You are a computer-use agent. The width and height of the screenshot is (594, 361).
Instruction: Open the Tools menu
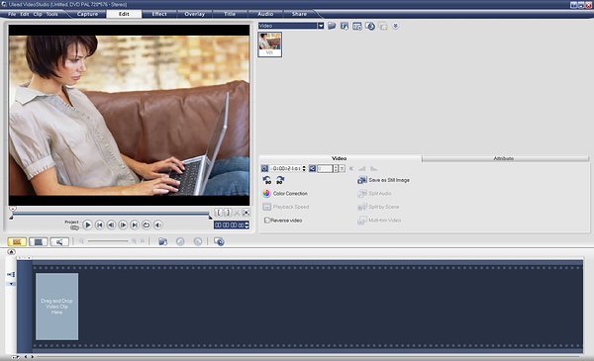tap(51, 14)
